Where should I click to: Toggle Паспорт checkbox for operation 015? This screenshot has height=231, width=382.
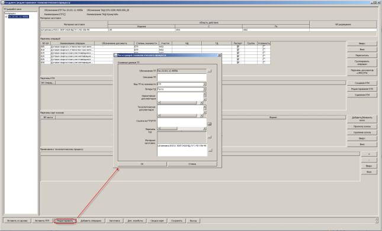click(237, 53)
